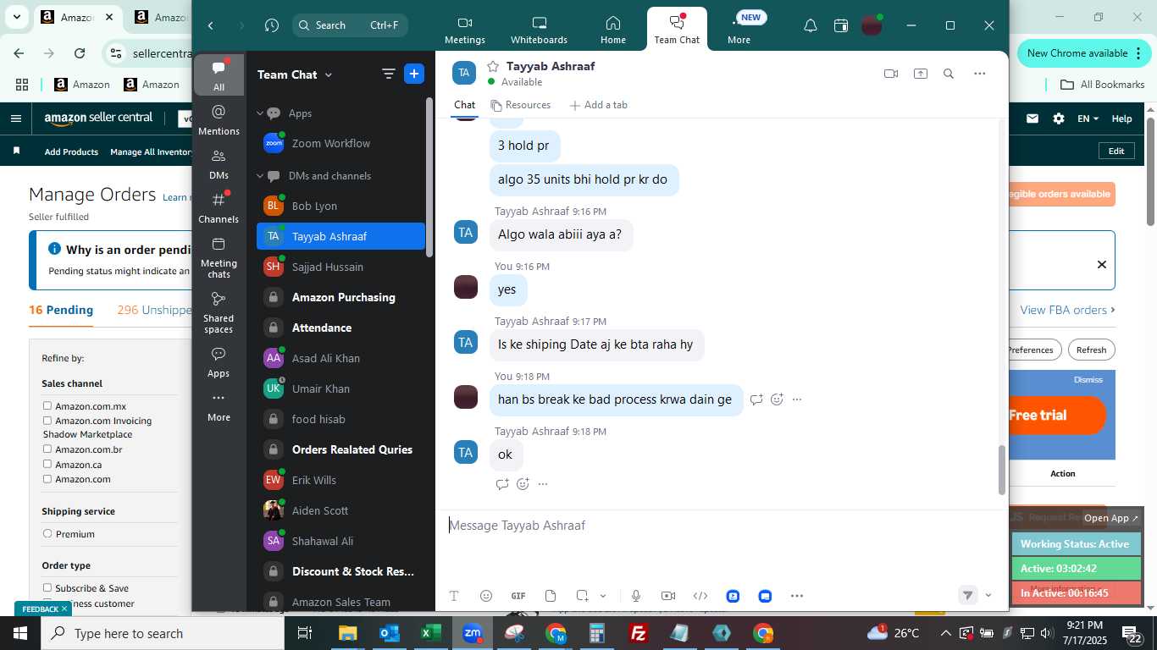
Task: Click the Refresh button in Manage Orders
Action: pos(1091,350)
